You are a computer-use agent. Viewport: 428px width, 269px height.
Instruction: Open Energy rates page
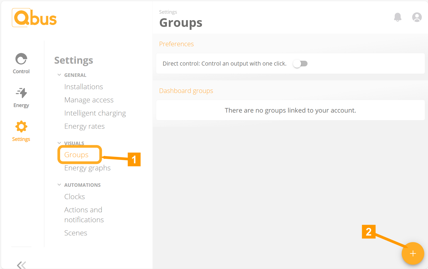(x=85, y=126)
